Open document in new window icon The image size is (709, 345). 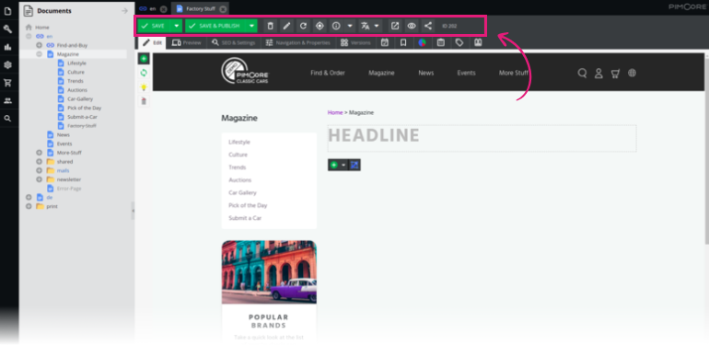click(395, 26)
